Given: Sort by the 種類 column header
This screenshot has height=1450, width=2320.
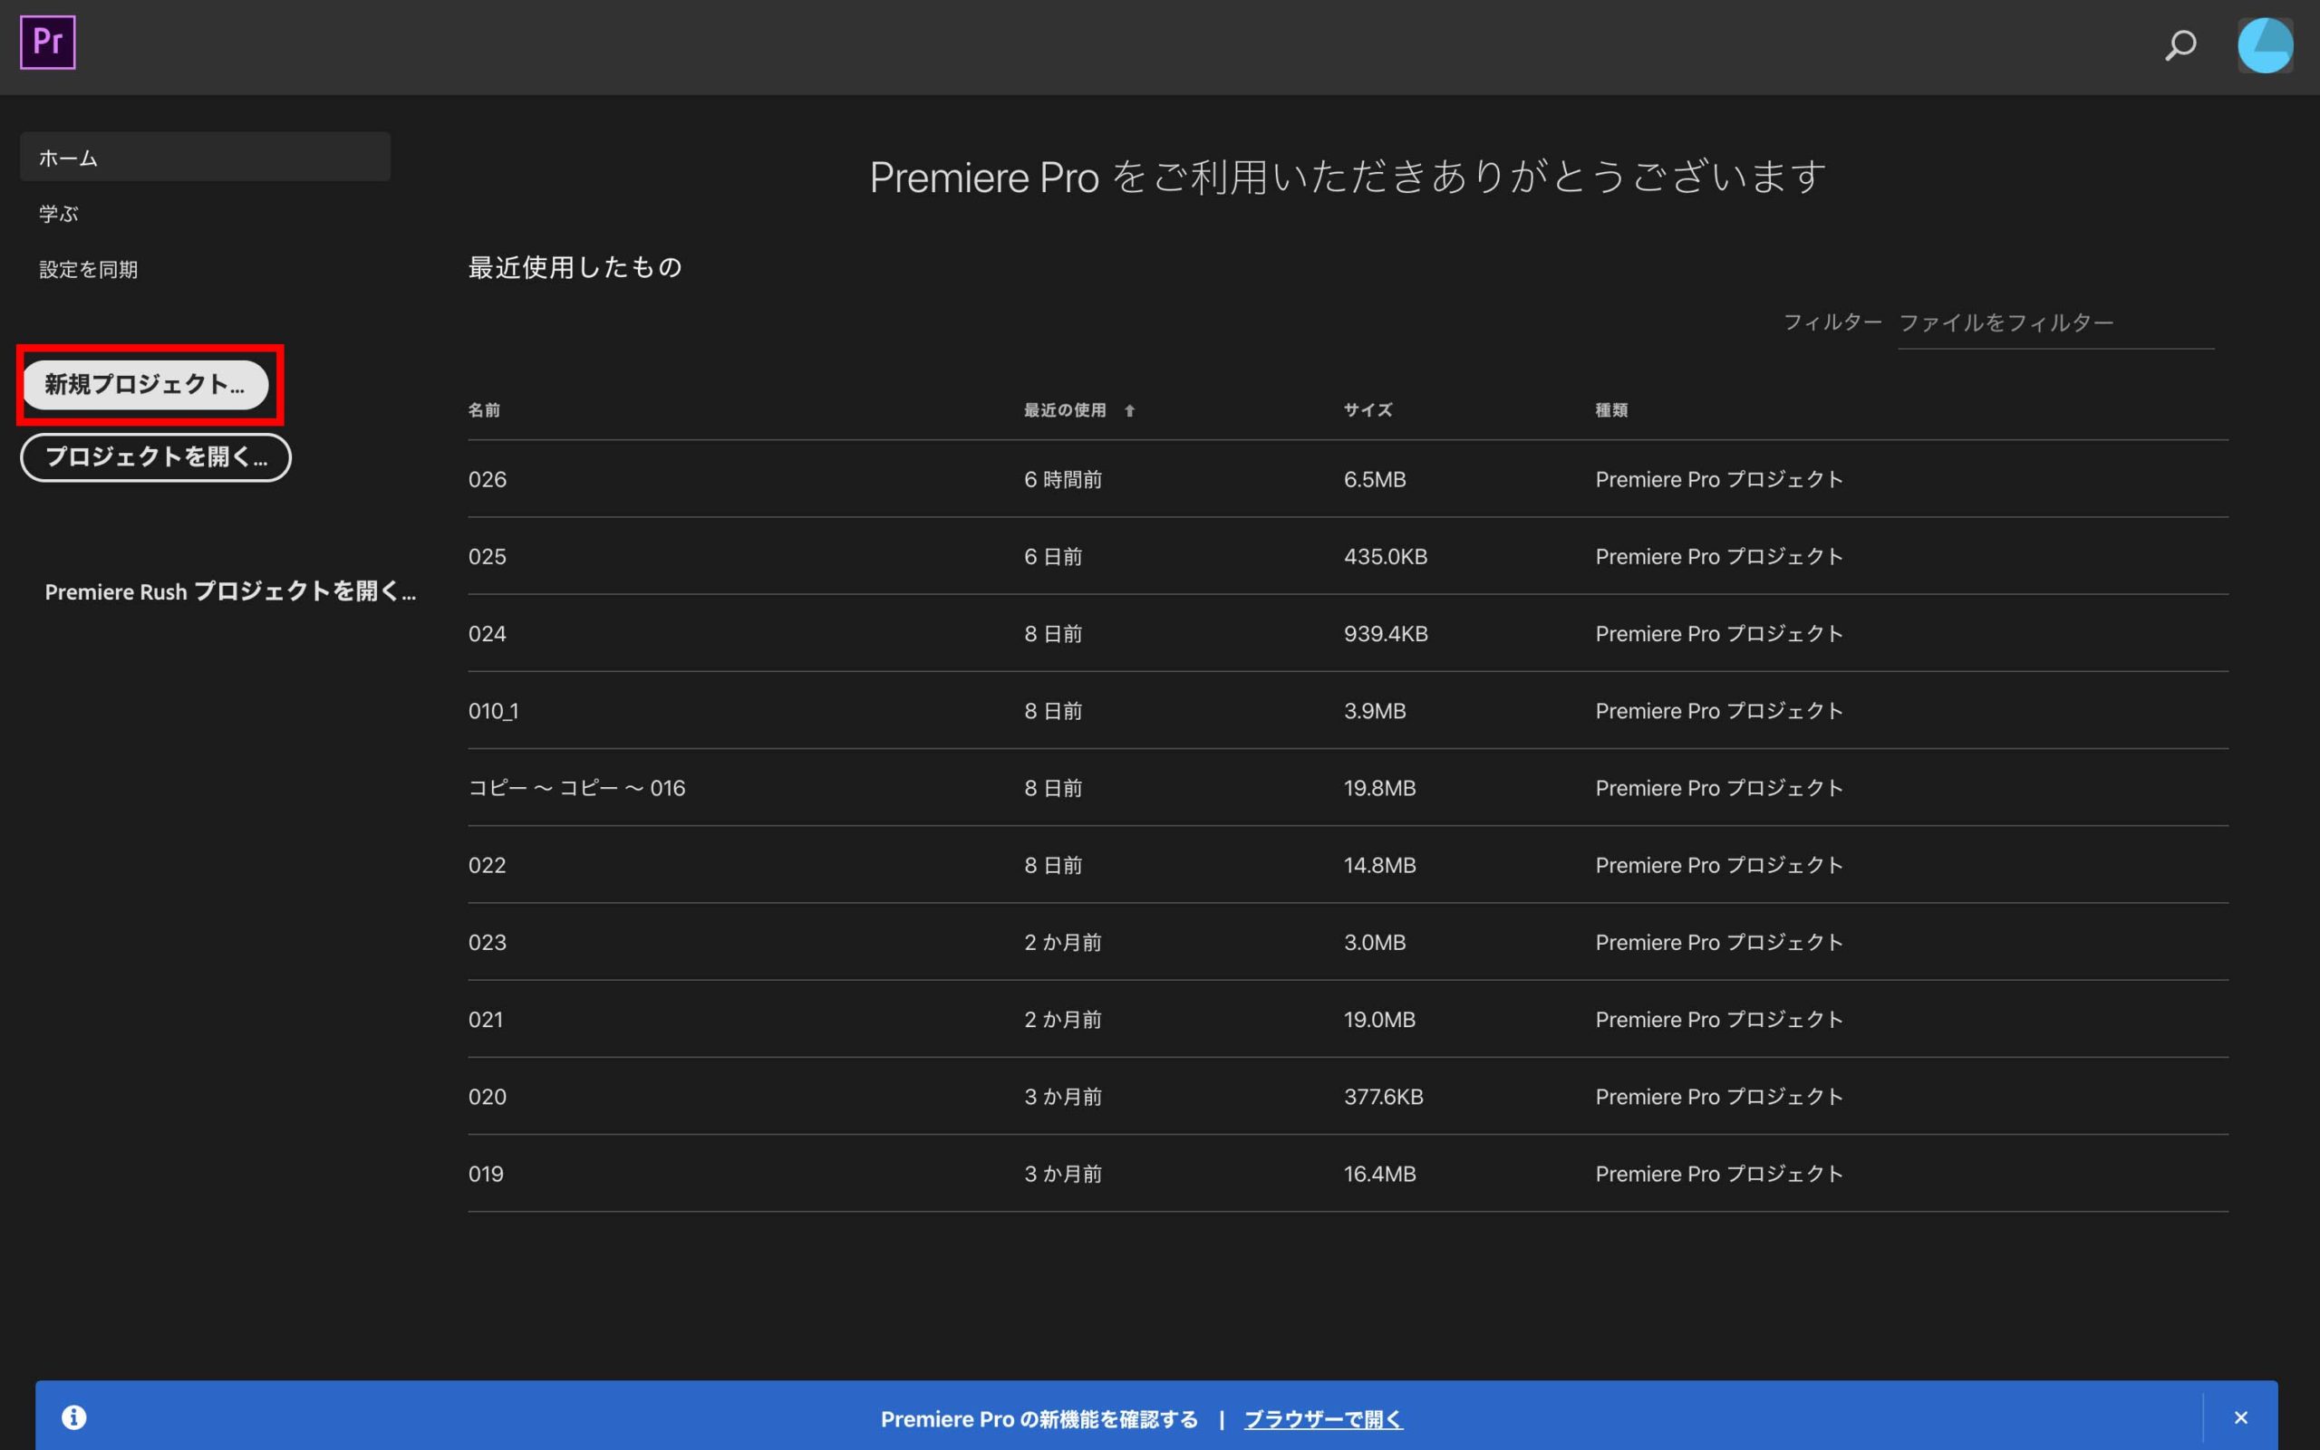Looking at the screenshot, I should click(1611, 410).
